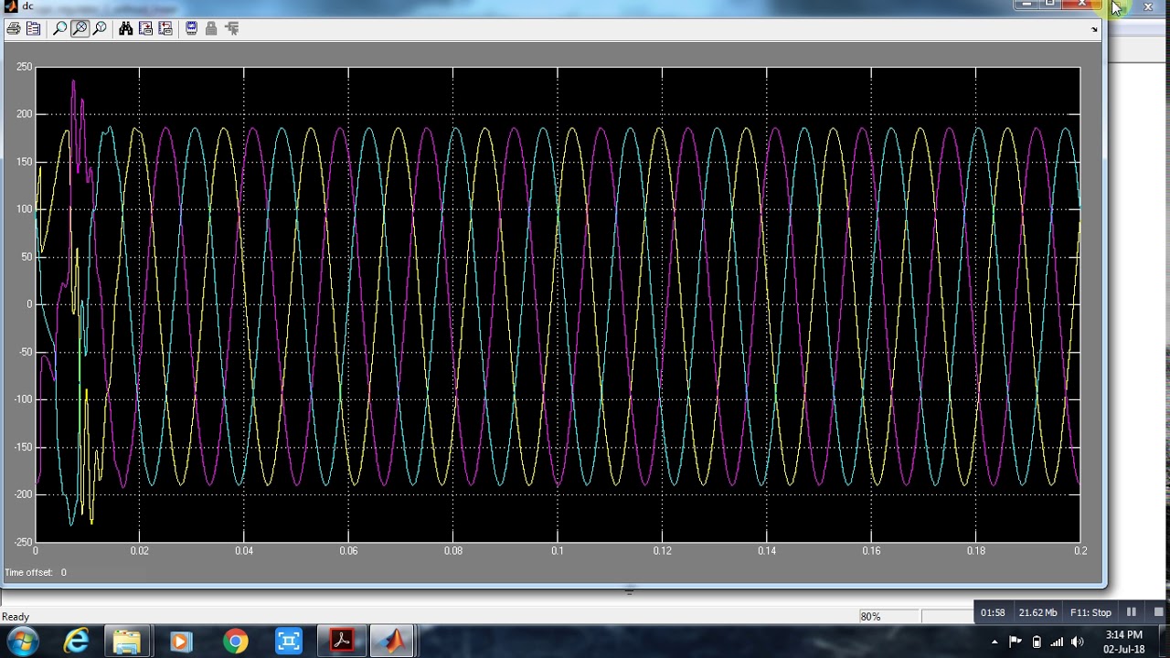Click the Time offset label
The width and height of the screenshot is (1170, 658).
28,572
